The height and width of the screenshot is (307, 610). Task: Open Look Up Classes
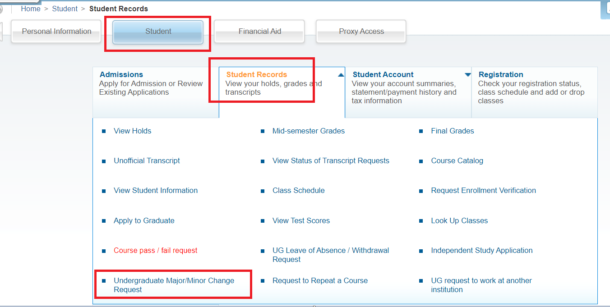tap(459, 220)
